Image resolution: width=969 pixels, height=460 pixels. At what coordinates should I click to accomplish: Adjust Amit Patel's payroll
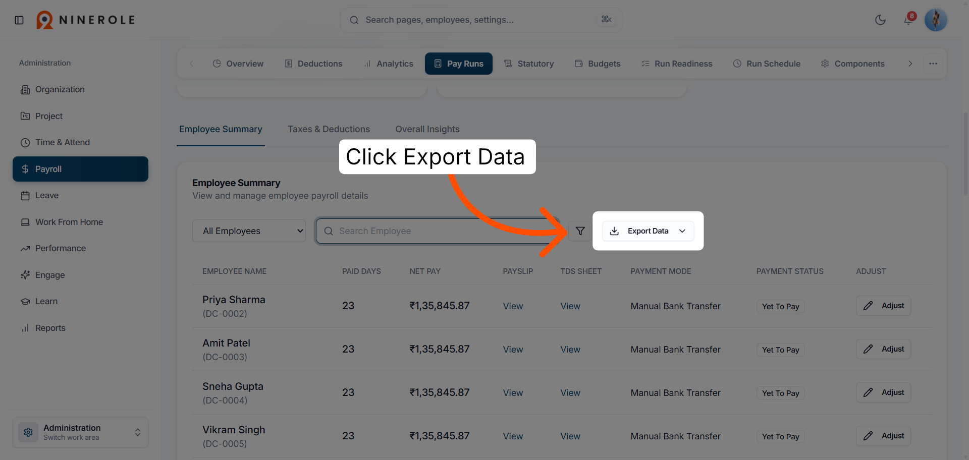pyautogui.click(x=883, y=349)
